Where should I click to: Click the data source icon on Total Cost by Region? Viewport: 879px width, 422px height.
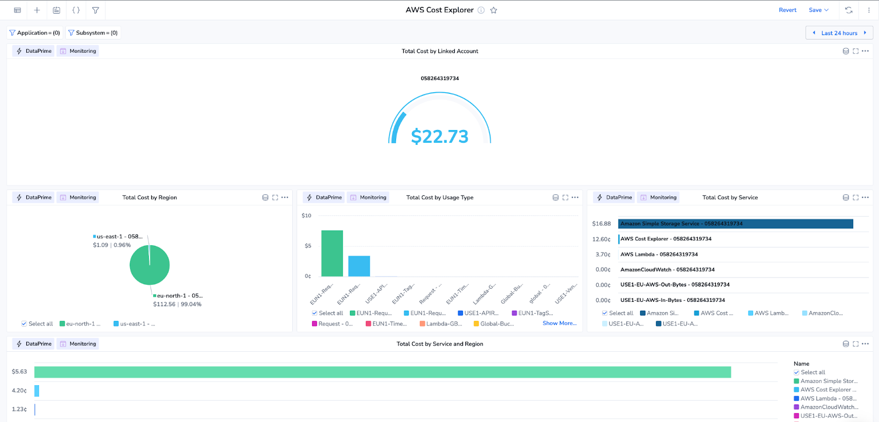[265, 198]
